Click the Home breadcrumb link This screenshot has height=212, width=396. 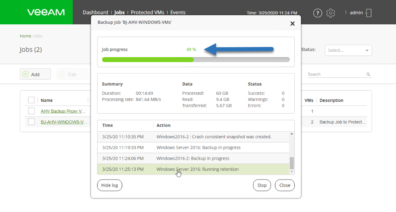coord(26,36)
